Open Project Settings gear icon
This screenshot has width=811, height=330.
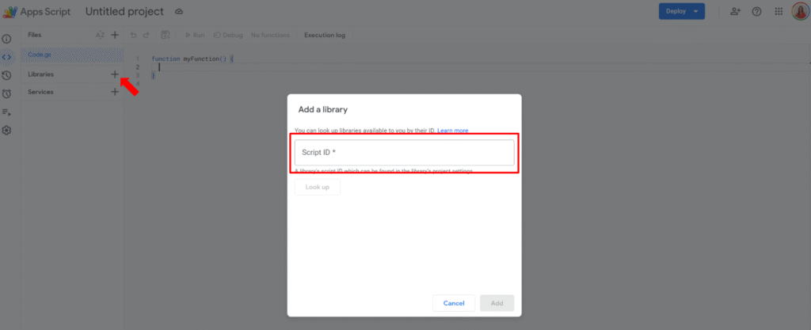coord(6,130)
